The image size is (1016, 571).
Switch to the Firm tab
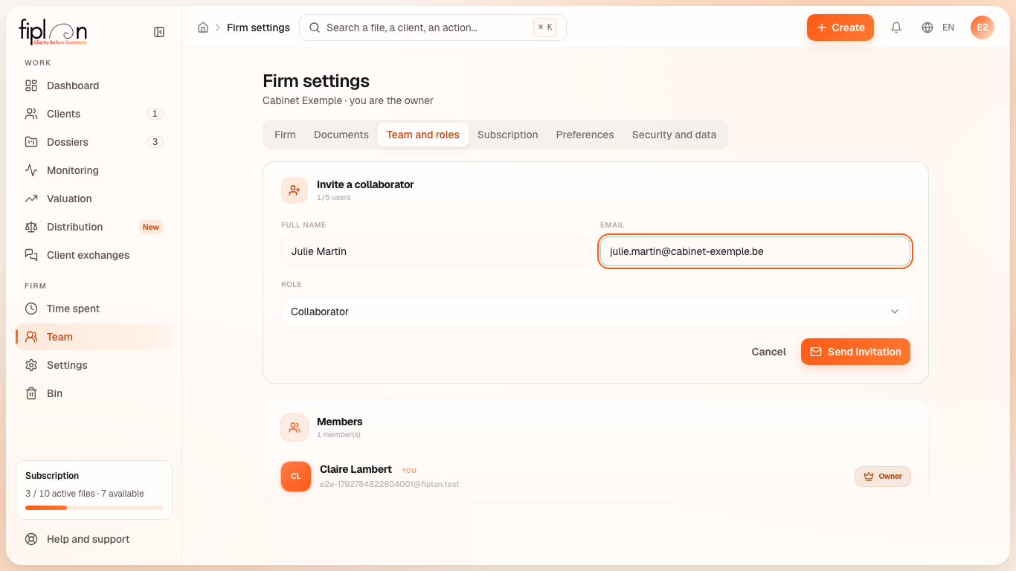point(285,135)
